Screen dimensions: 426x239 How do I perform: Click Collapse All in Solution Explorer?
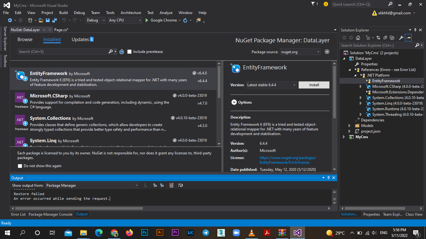click(385, 38)
